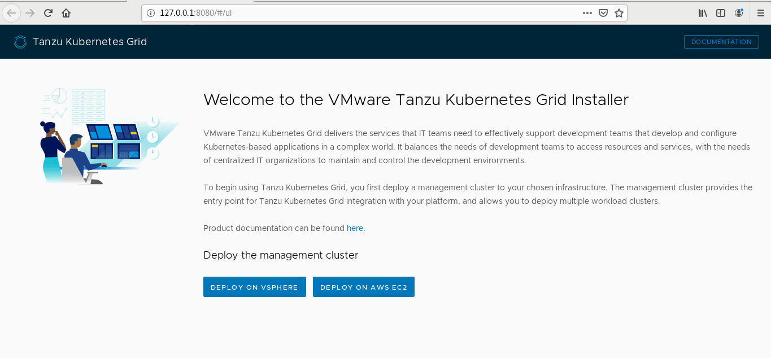Open the page actions three-dot menu
Image resolution: width=771 pixels, height=358 pixels.
[587, 13]
